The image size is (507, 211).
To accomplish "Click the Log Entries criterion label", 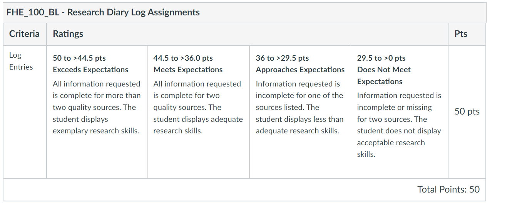I will coord(21,61).
